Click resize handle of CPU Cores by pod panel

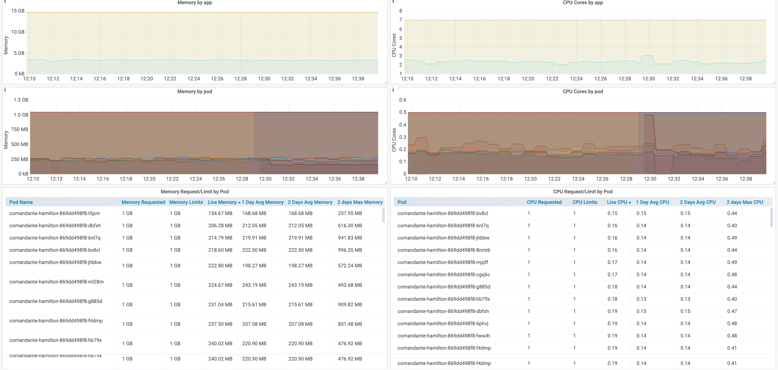click(774, 182)
